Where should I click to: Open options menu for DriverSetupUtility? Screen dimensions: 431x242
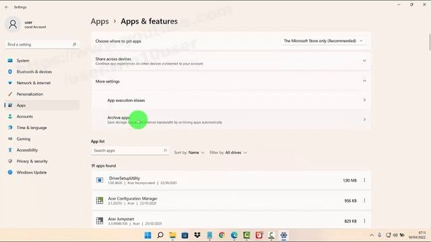point(364,180)
